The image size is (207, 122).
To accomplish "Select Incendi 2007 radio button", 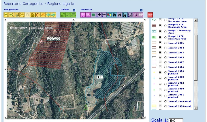I will click(165, 62).
